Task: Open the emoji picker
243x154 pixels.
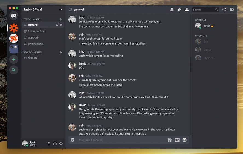Action: (184, 140)
